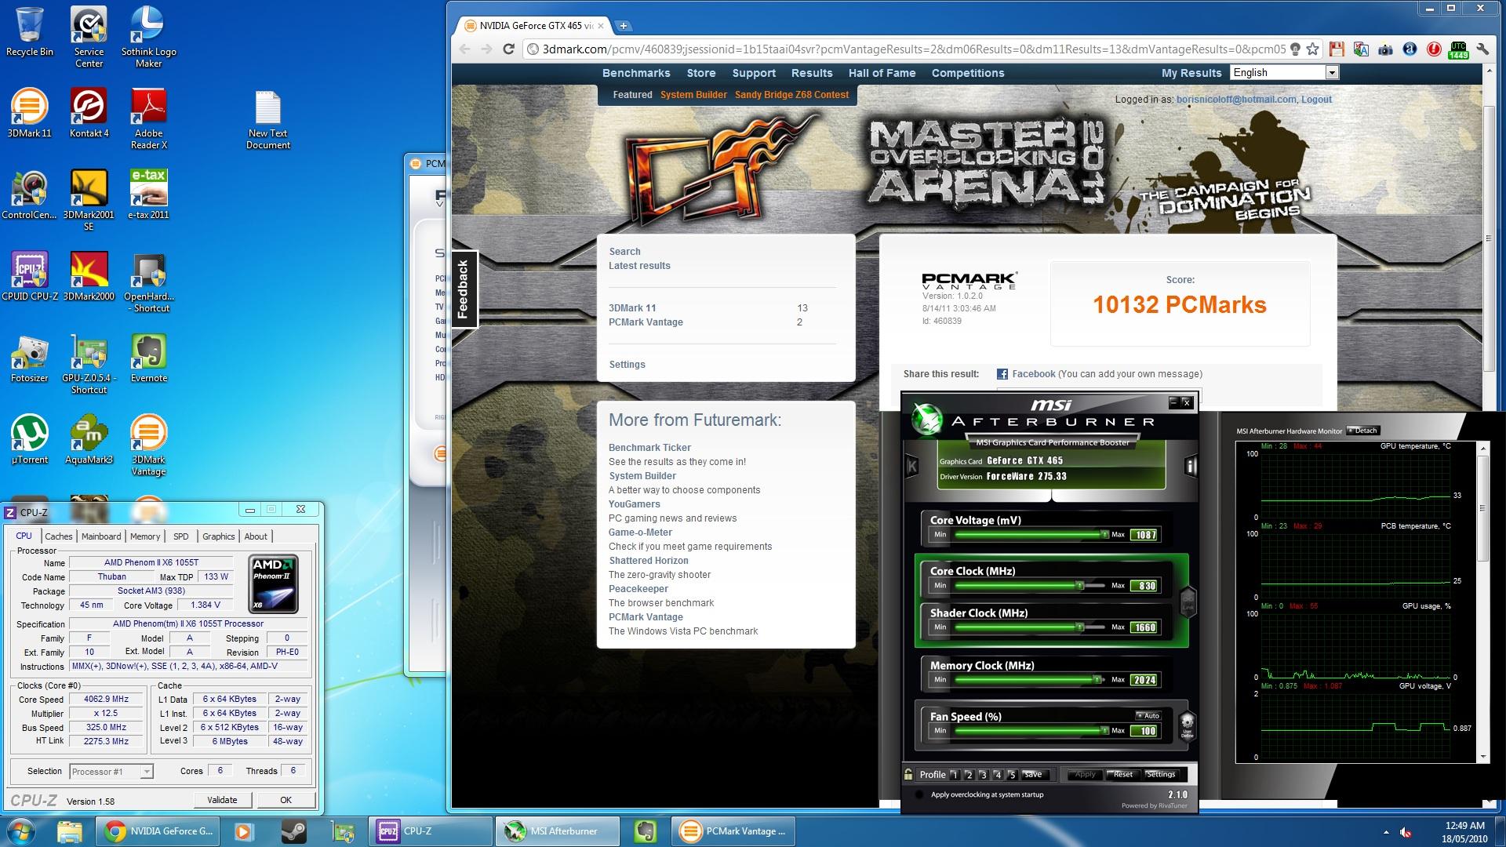Click the Windows Explorer taskbar icon
This screenshot has width=1506, height=847.
click(70, 831)
